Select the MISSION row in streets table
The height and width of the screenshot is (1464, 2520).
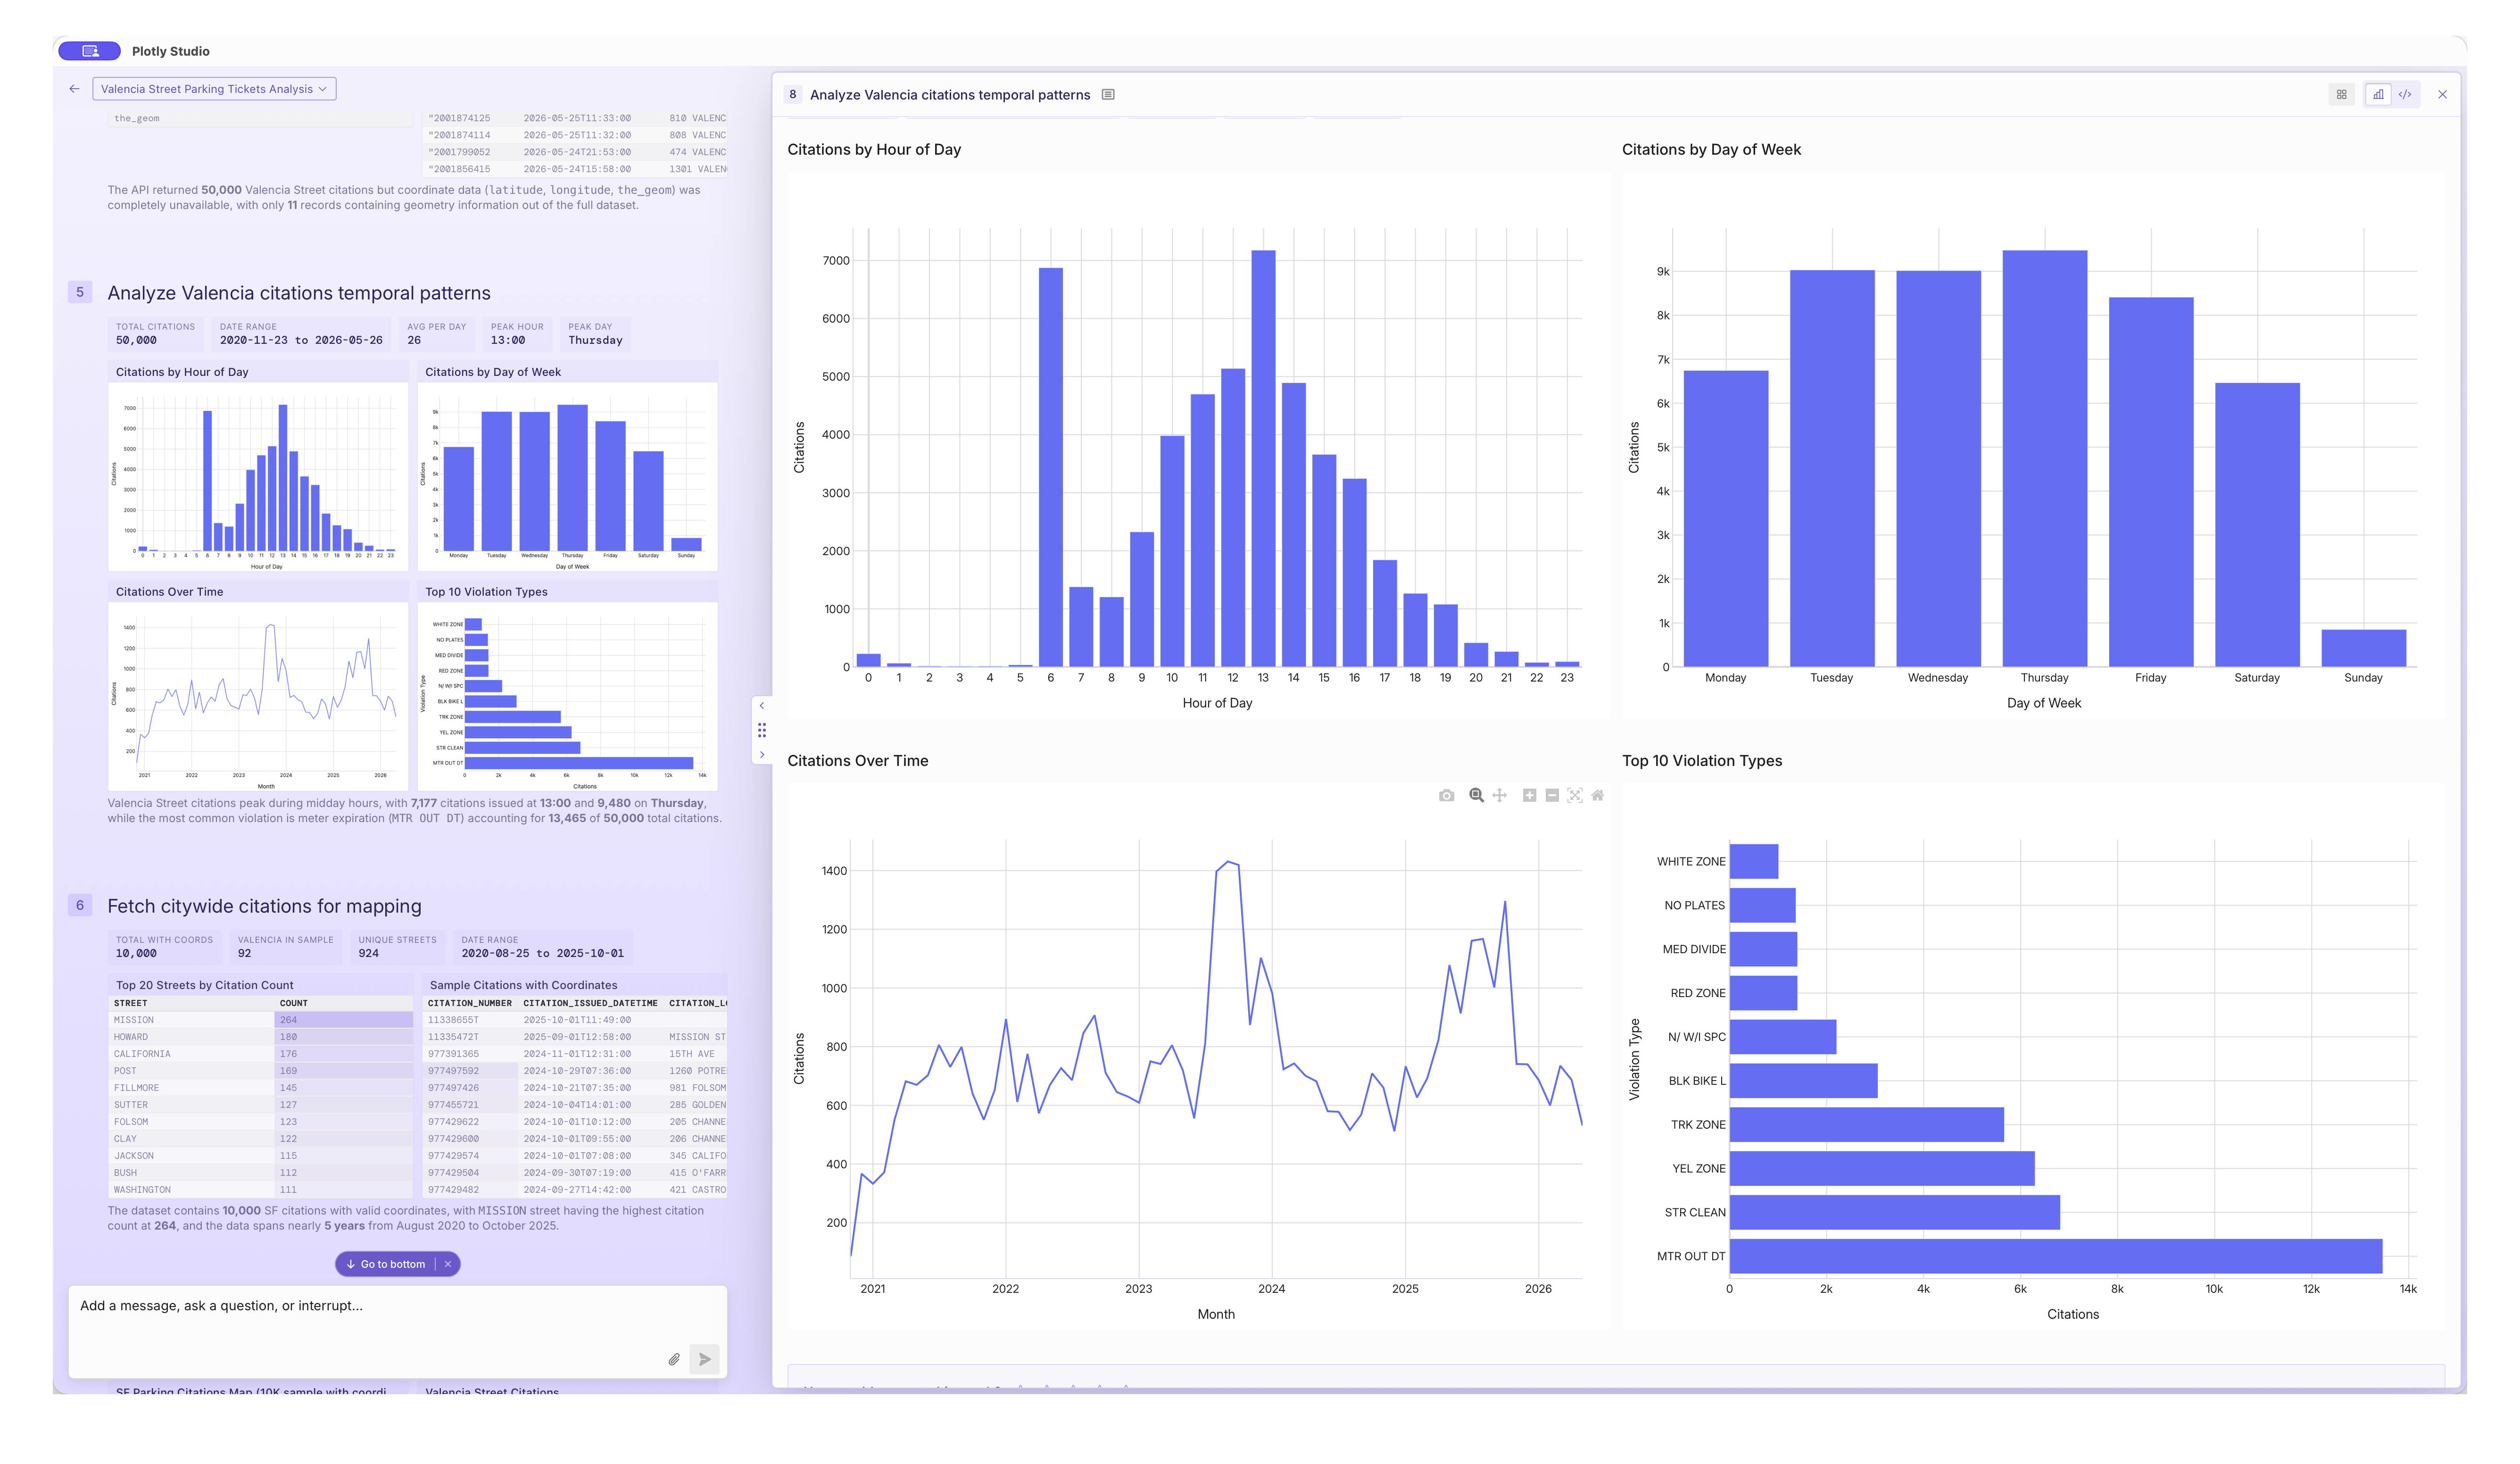260,1020
